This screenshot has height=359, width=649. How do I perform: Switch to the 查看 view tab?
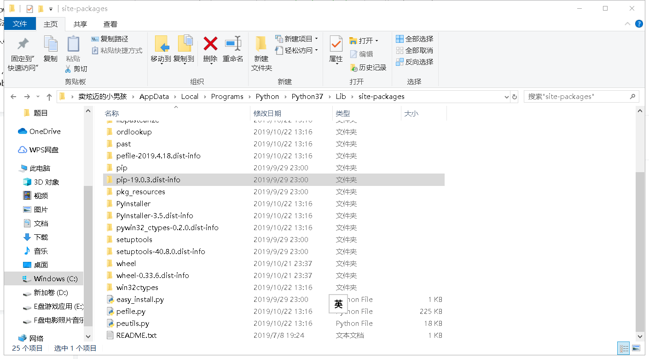[110, 24]
